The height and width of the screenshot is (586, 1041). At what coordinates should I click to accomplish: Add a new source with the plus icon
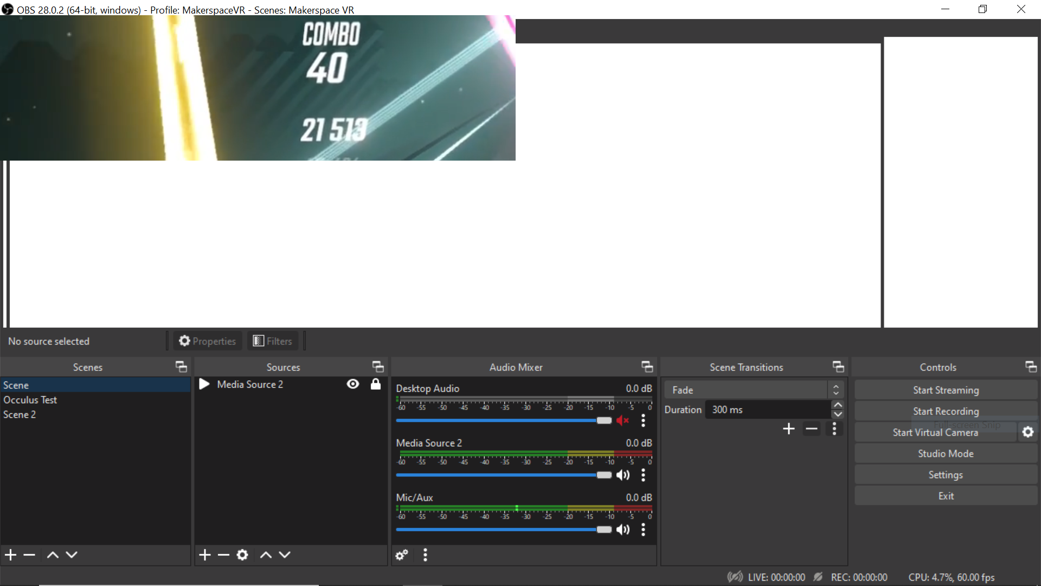[204, 555]
